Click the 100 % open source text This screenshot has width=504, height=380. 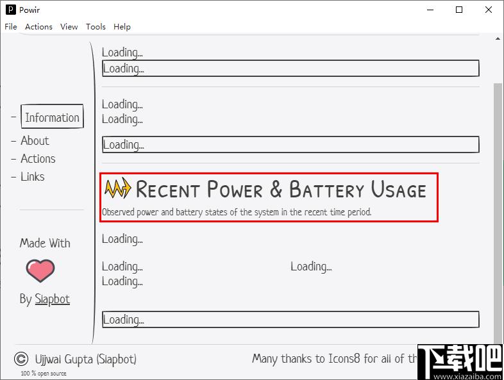[44, 374]
